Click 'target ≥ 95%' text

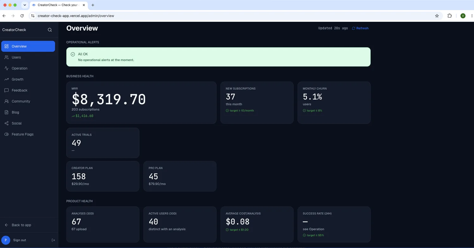click(x=315, y=235)
